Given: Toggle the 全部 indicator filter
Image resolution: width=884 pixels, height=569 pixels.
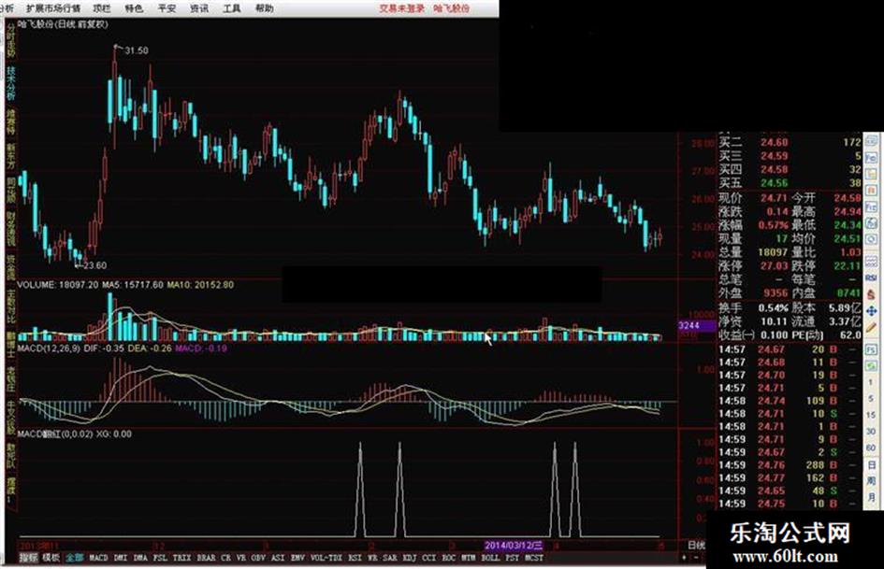Looking at the screenshot, I should (x=75, y=558).
